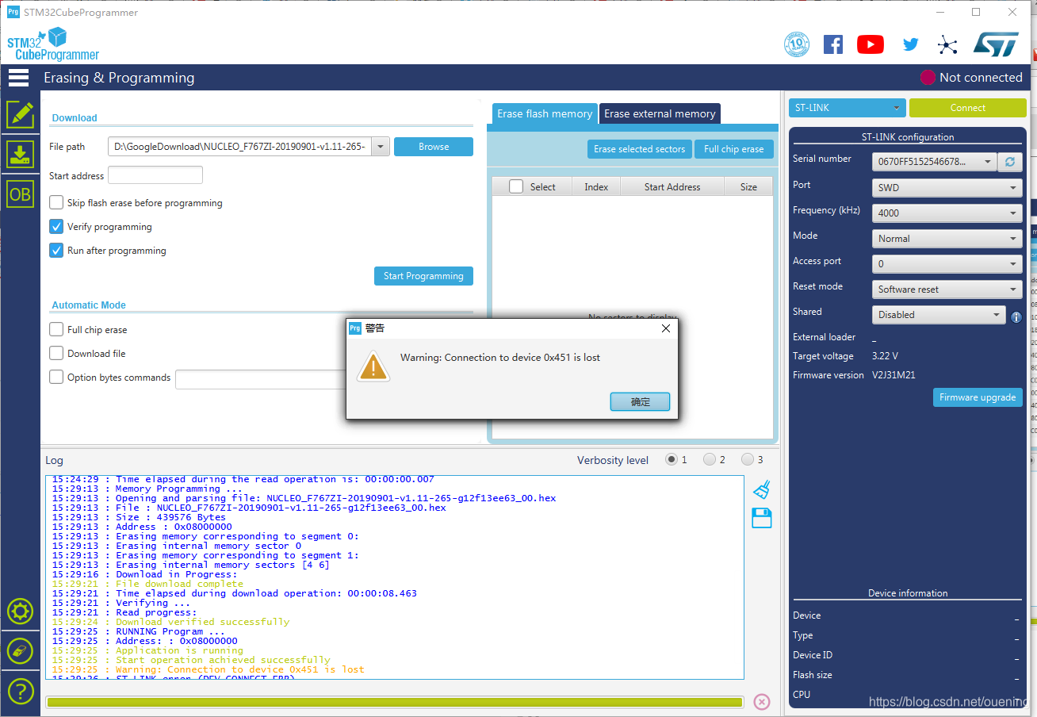Open the Access port dropdown
The height and width of the screenshot is (717, 1037).
pyautogui.click(x=947, y=264)
